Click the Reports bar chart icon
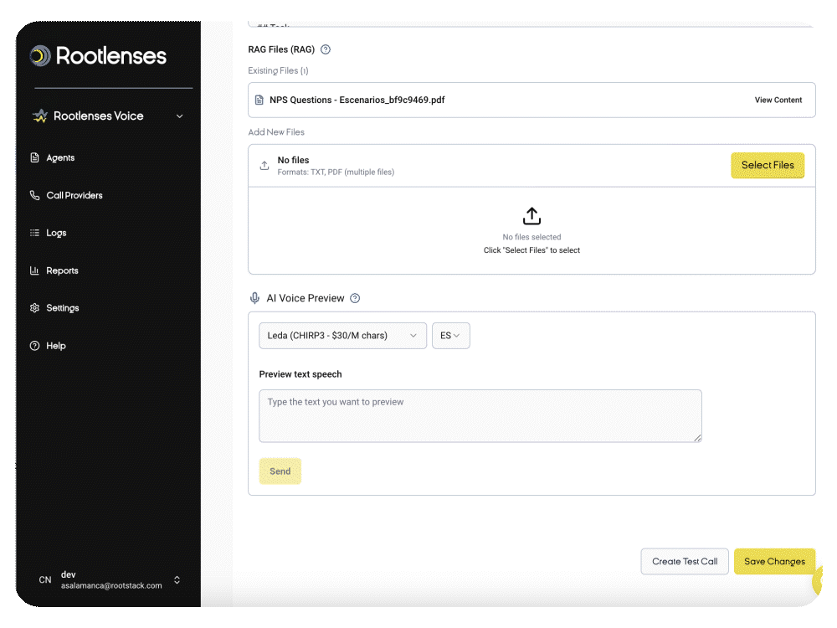The width and height of the screenshot is (837, 628). [34, 270]
